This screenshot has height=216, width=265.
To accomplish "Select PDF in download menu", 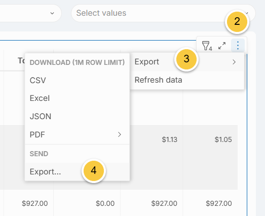I will point(77,135).
